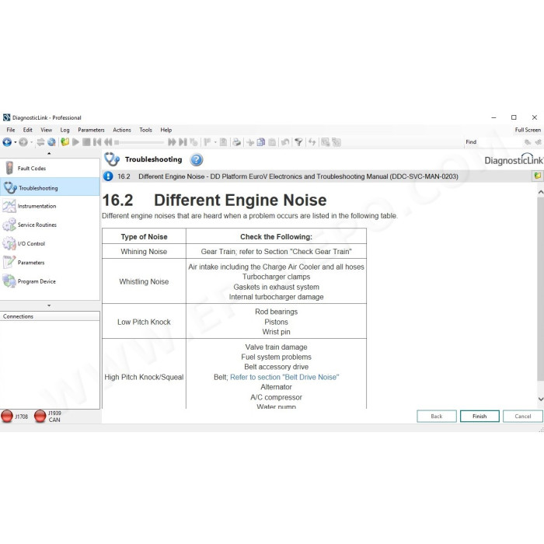Click the sidebar scroll-up arrow
Image resolution: width=544 pixels, height=544 pixels.
(49, 153)
